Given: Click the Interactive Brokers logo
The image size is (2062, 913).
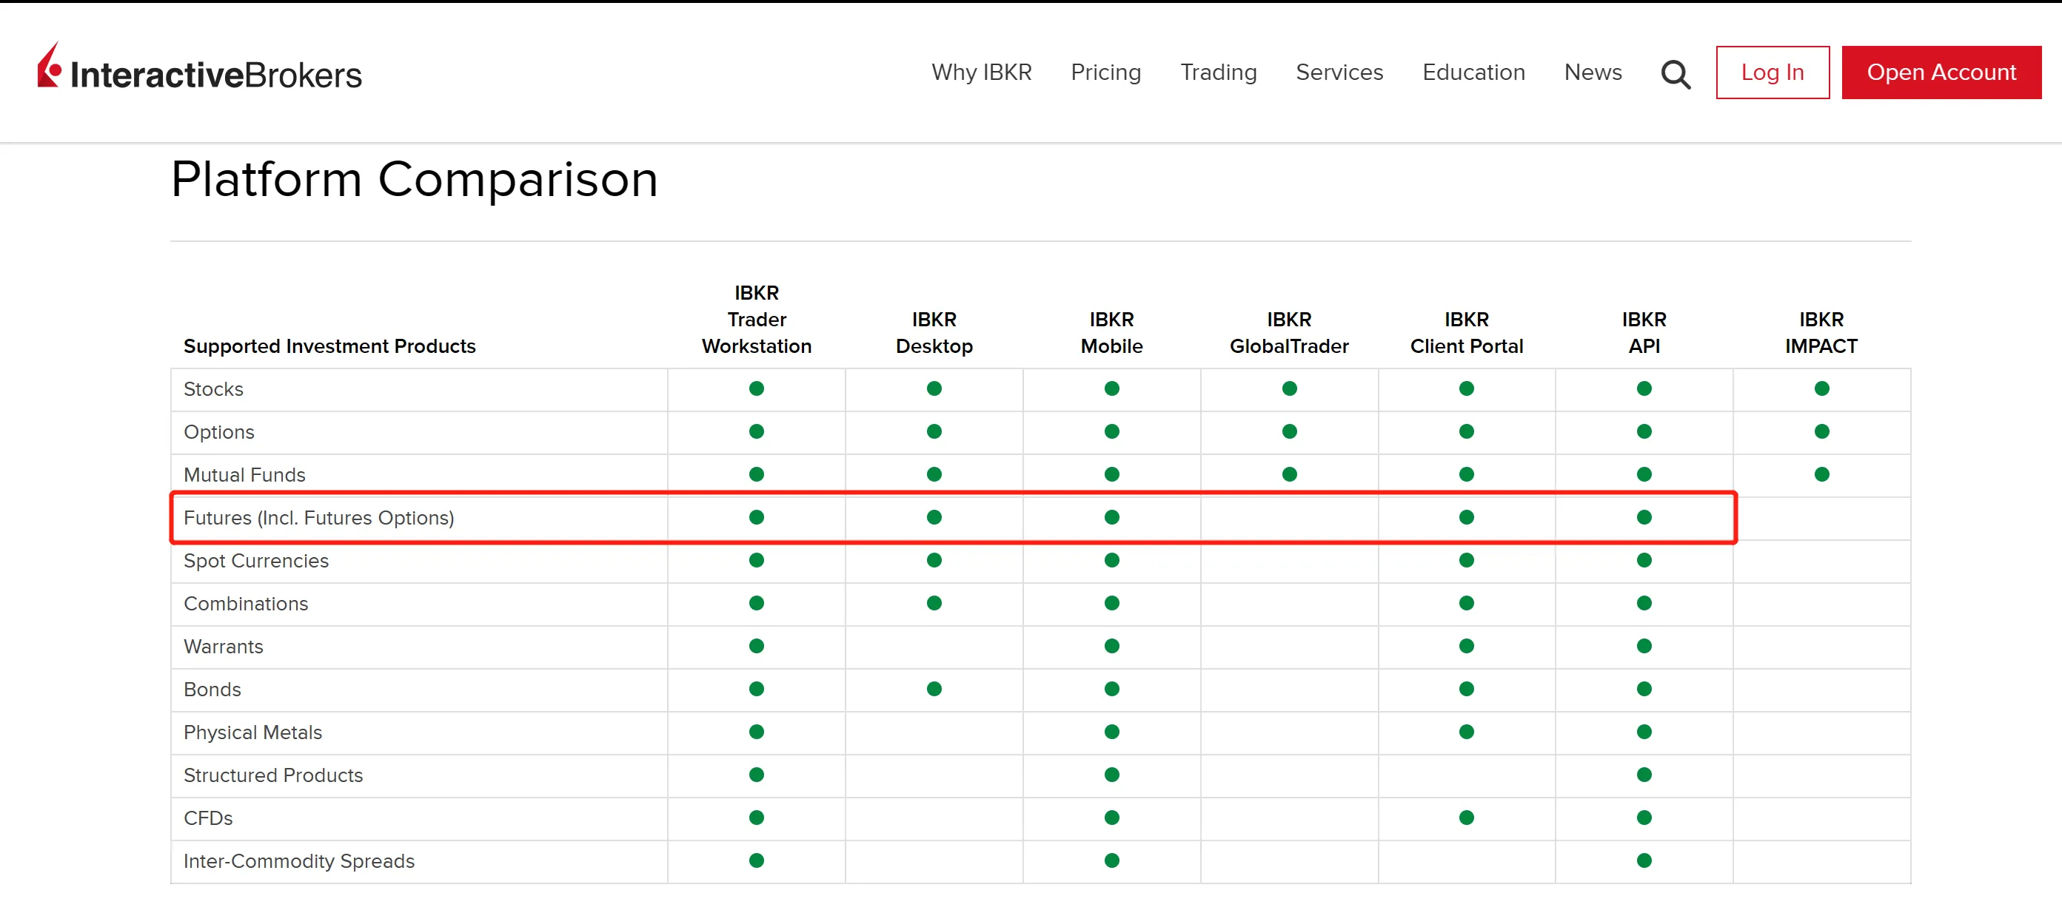Looking at the screenshot, I should coord(199,70).
